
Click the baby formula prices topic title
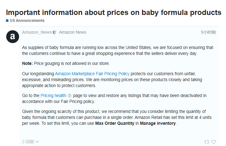[x=114, y=12]
